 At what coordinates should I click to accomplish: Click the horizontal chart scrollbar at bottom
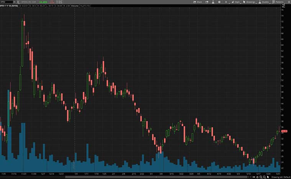coord(156,177)
